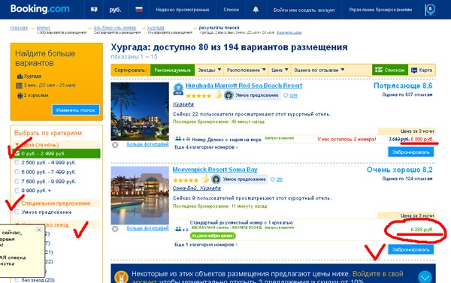This screenshot has height=283, width=451.
Task: Open the Hurghada Marriott Red Sea Beach Resort link
Action: pyautogui.click(x=244, y=86)
